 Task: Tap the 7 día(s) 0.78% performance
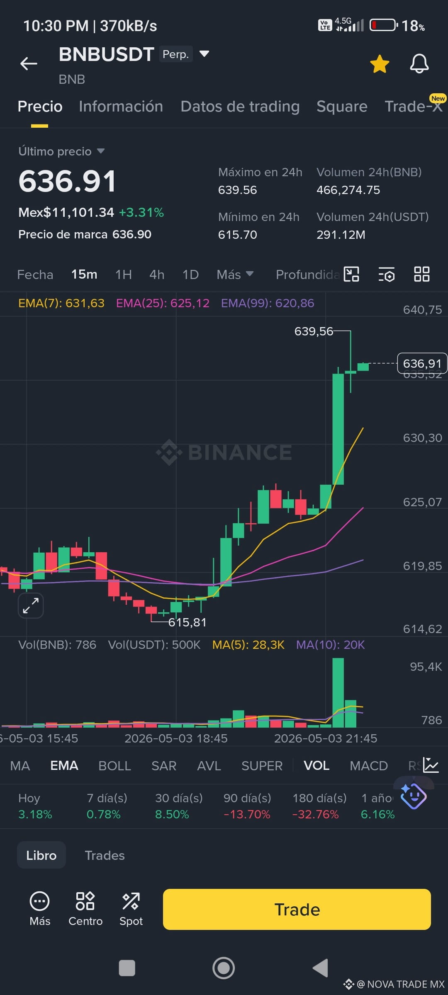[x=107, y=806]
